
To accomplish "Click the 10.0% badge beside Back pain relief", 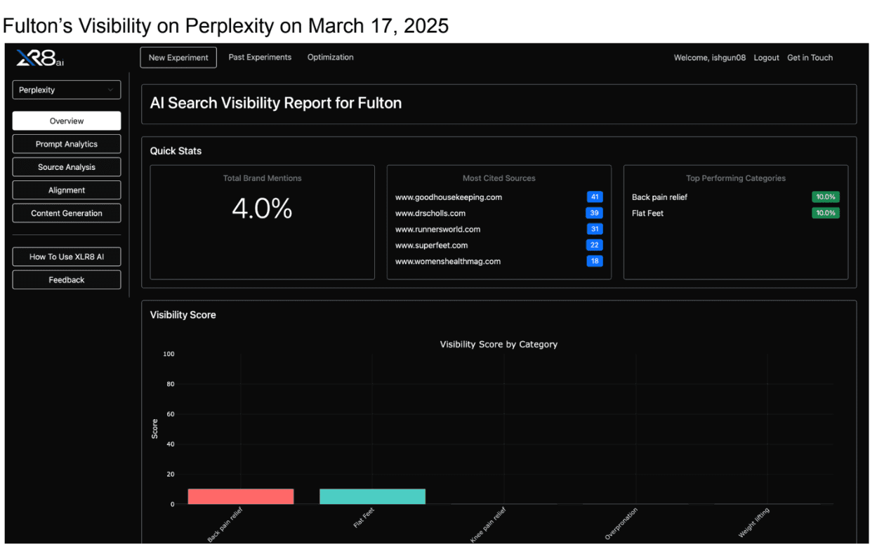I will 826,197.
